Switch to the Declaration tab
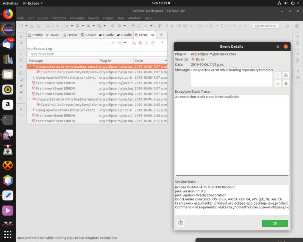Image resolution: width=303 pixels, height=242 pixels. coord(70,35)
